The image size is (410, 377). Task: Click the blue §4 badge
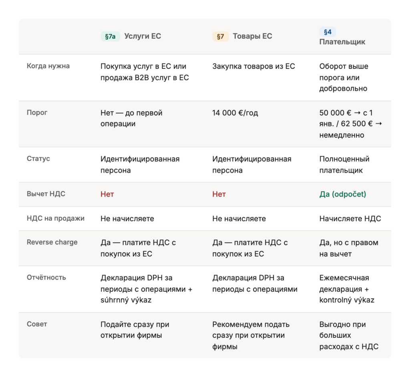pyautogui.click(x=328, y=32)
